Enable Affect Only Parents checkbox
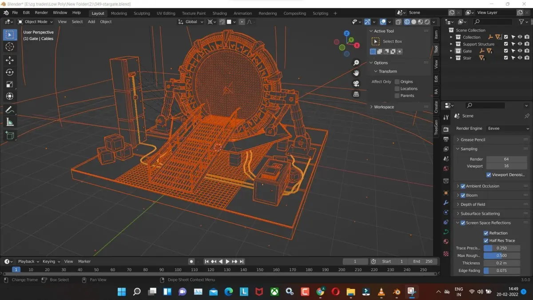The width and height of the screenshot is (533, 300). pos(397,96)
